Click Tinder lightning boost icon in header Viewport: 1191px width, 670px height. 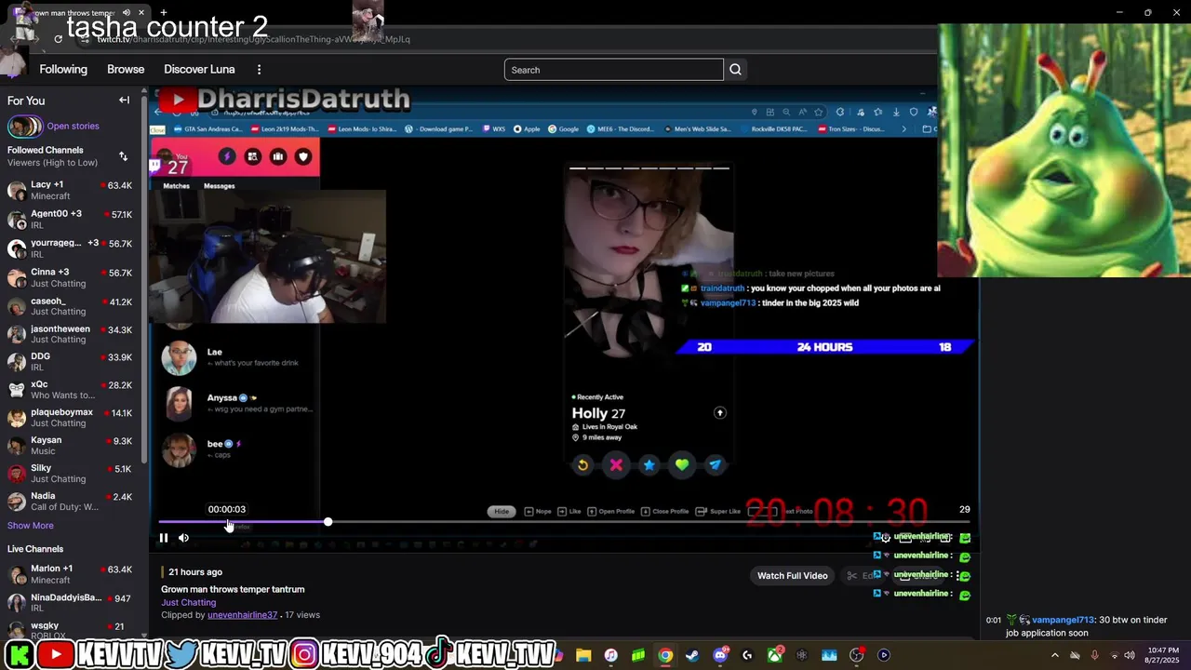[x=227, y=157]
